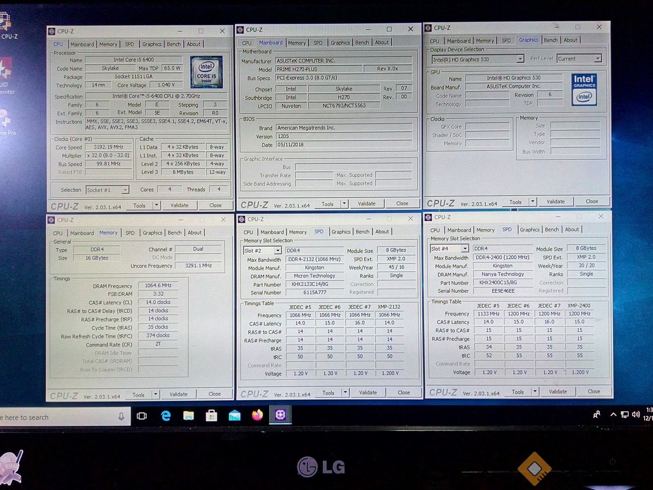Open Mainboard tab in CPU tab window

tap(82, 45)
